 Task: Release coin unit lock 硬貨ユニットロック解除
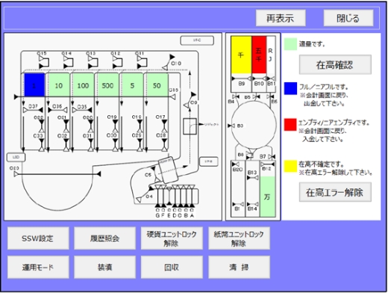172,238
